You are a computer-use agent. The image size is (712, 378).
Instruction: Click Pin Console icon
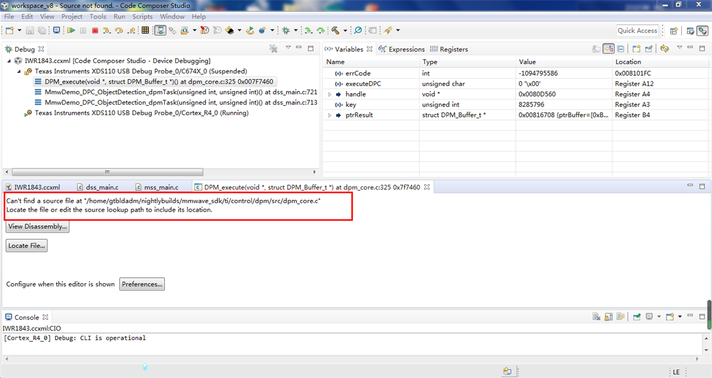coord(637,317)
